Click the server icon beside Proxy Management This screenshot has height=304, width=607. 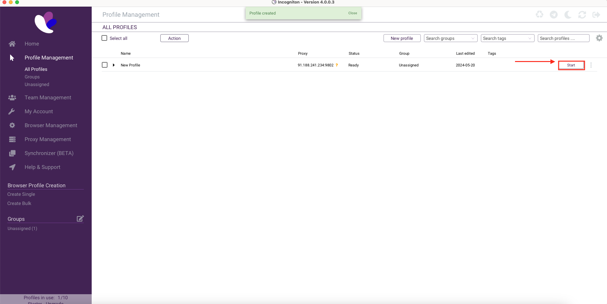(x=12, y=139)
